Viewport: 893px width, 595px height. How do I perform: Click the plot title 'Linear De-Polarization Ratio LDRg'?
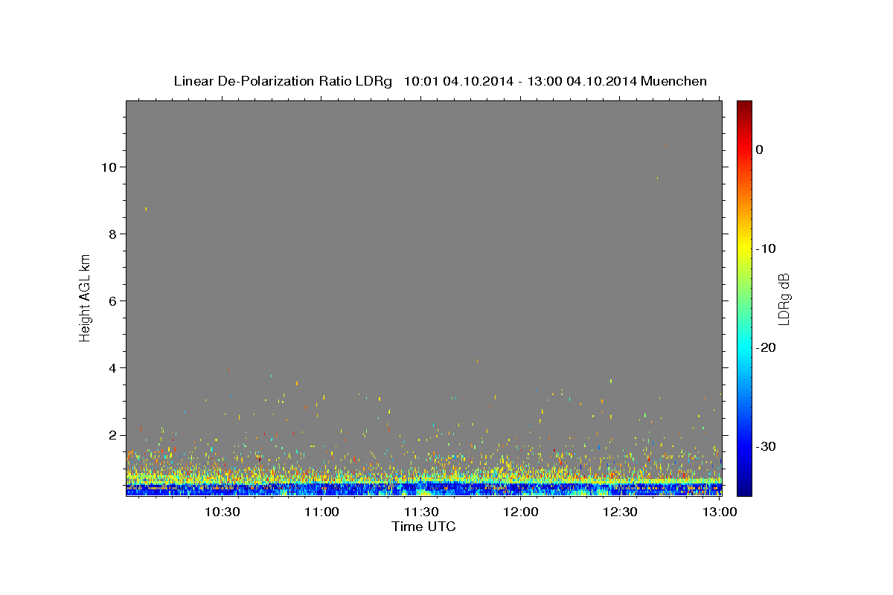[282, 81]
